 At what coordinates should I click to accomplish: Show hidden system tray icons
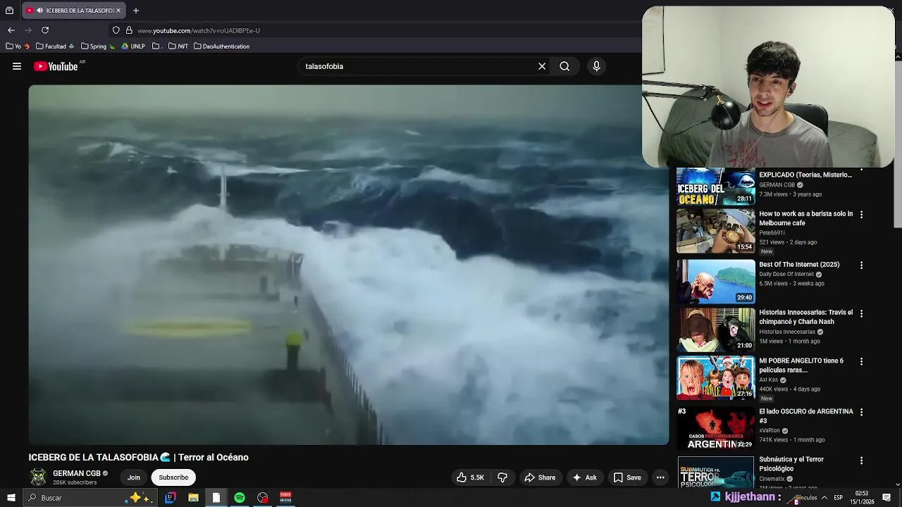[x=824, y=498]
